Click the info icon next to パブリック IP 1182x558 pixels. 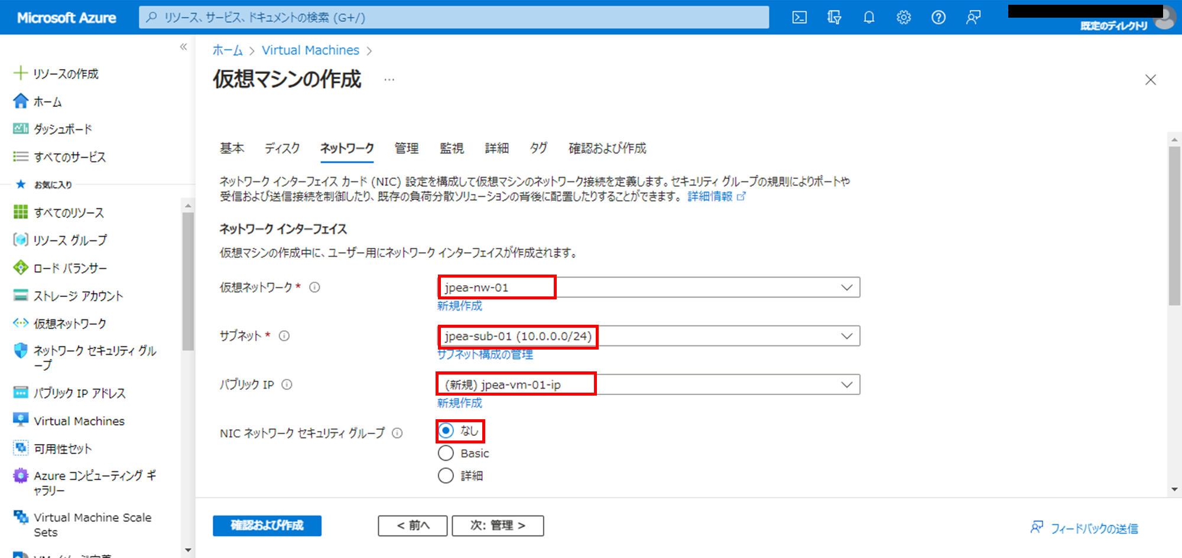(x=287, y=384)
